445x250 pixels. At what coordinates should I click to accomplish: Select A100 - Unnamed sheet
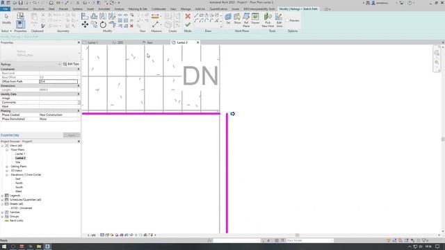[x=22, y=208]
